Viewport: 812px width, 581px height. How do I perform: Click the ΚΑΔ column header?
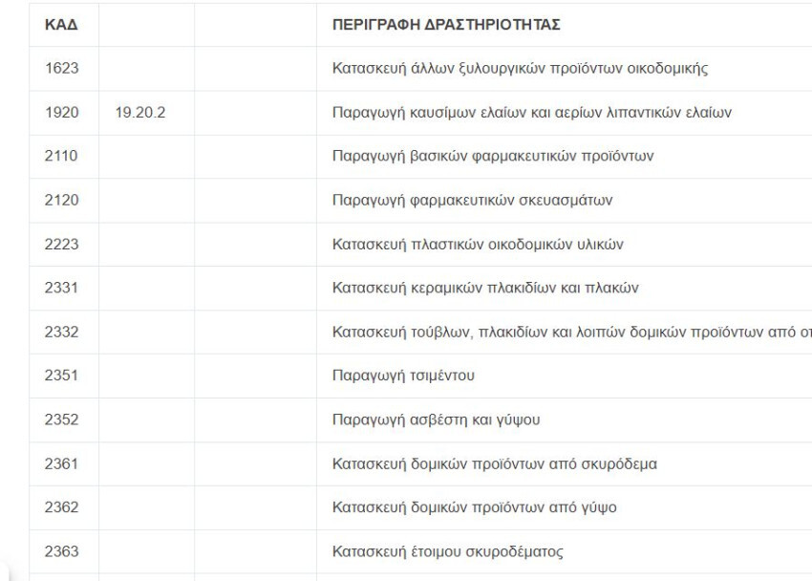click(x=61, y=25)
